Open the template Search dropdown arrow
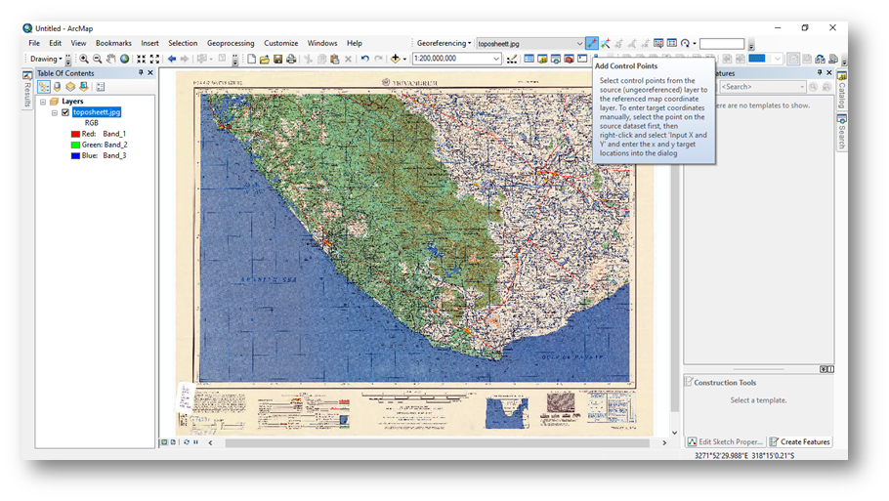This screenshot has width=889, height=501. (x=802, y=87)
